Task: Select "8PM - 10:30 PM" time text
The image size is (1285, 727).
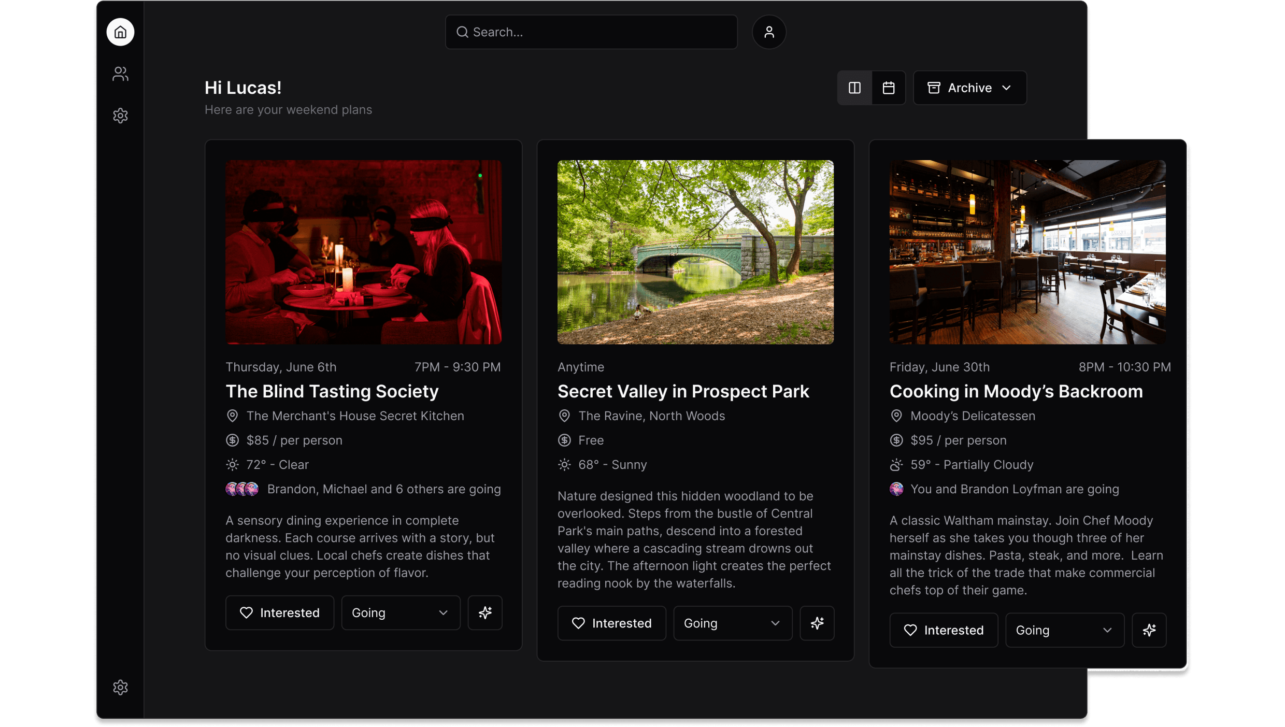Action: click(x=1125, y=367)
